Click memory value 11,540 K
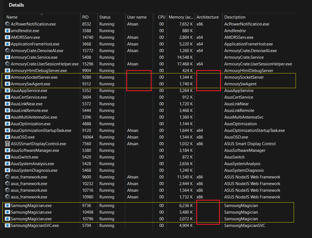Viewport: 312px width, 238px height. [x=185, y=177]
